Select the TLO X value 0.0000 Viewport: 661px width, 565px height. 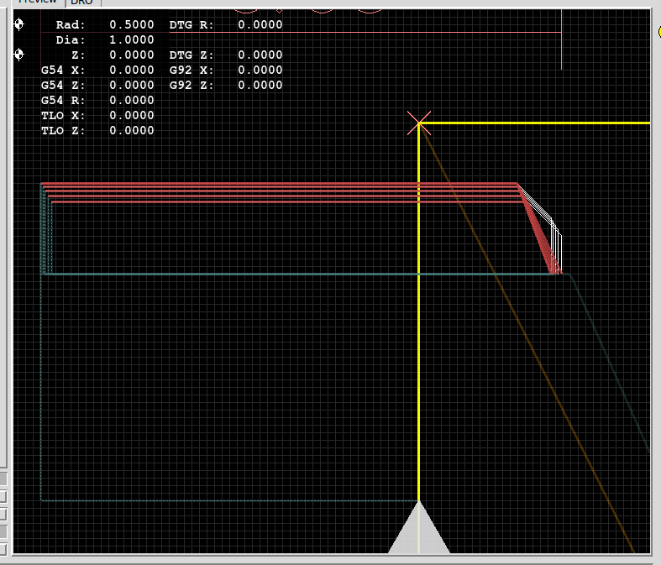point(132,116)
